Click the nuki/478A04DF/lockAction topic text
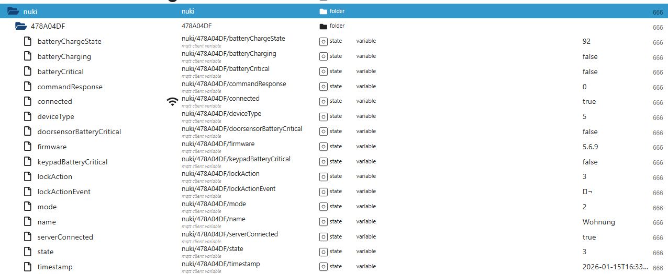Image resolution: width=668 pixels, height=274 pixels. tap(220, 173)
